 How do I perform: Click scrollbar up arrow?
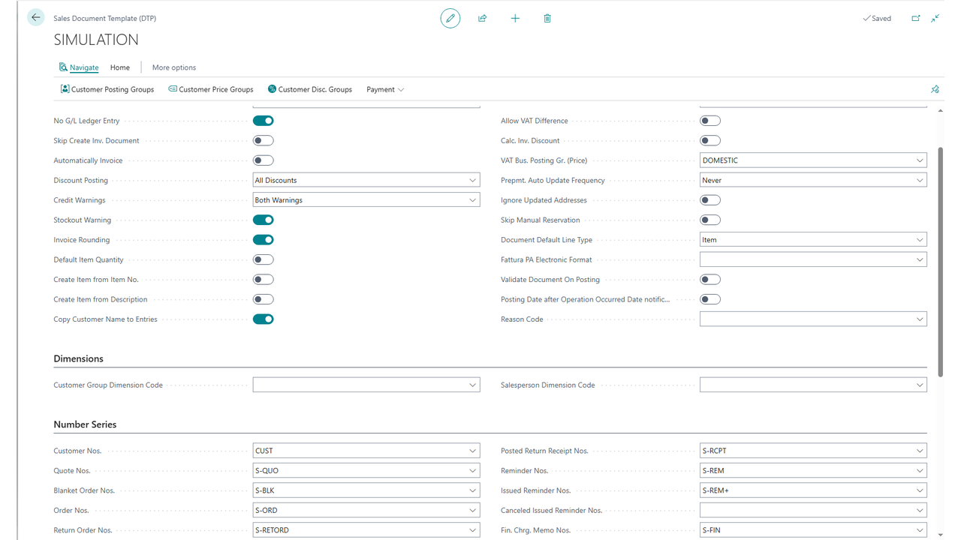point(941,110)
